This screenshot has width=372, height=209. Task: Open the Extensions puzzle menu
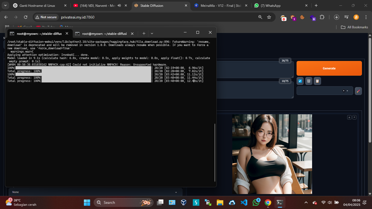[322, 17]
